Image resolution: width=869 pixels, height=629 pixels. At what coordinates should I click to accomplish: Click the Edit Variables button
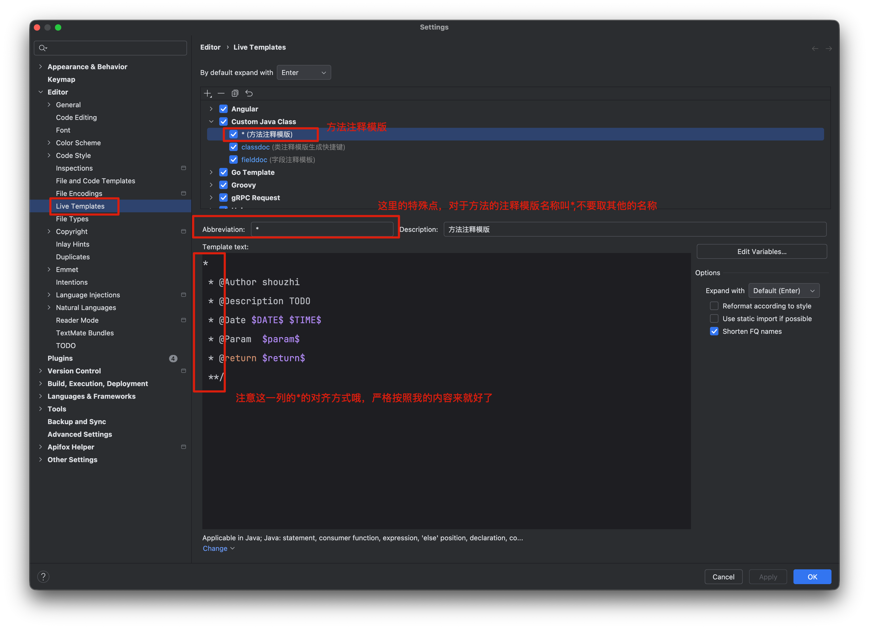[x=761, y=252]
